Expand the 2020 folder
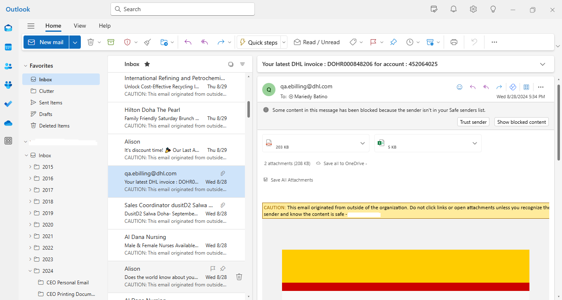 pyautogui.click(x=30, y=225)
